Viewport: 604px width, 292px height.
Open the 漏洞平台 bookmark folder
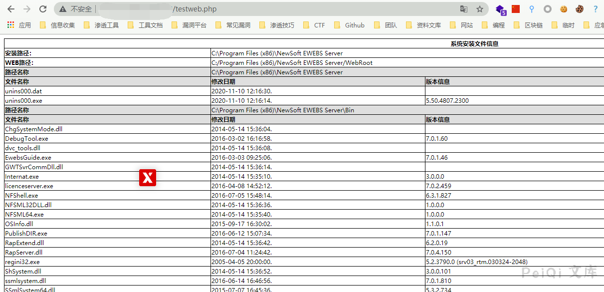point(189,25)
